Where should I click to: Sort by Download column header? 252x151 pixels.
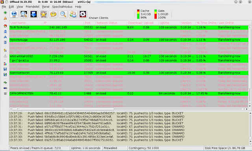click(x=135, y=23)
